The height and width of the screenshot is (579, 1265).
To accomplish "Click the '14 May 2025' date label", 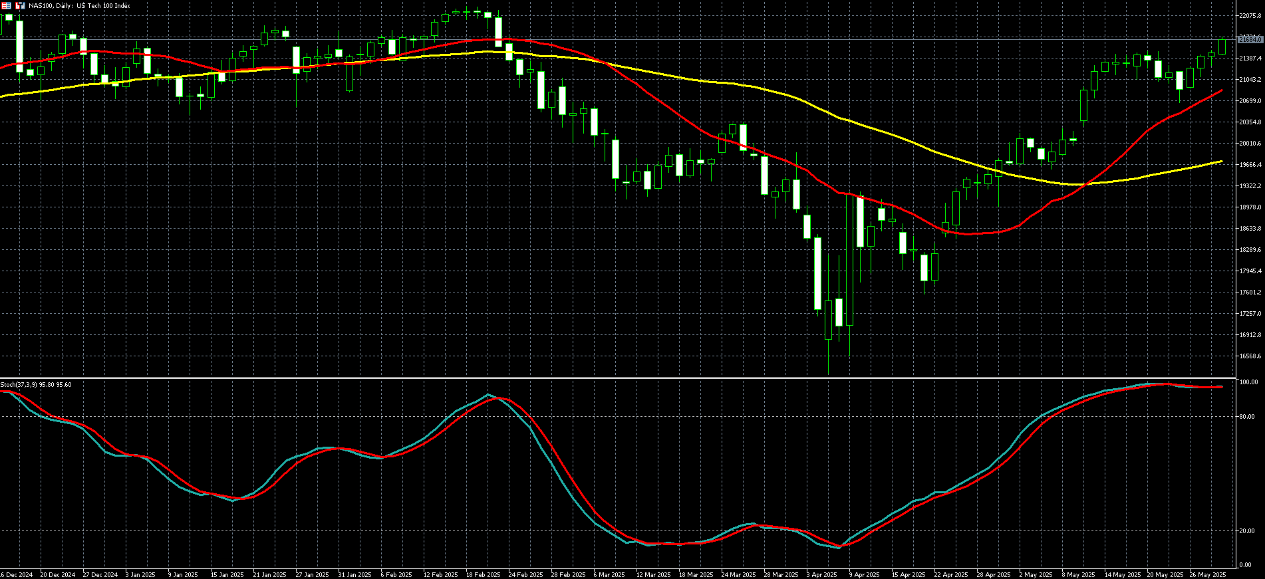I will tap(1123, 575).
